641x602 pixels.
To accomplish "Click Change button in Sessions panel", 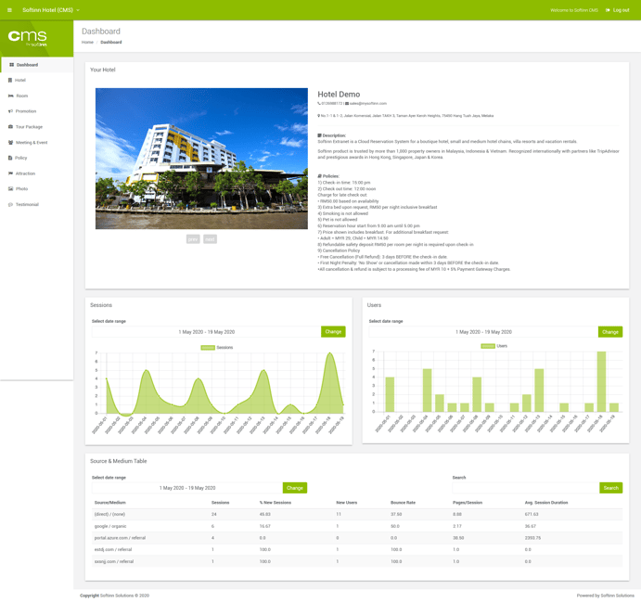I will 333,331.
